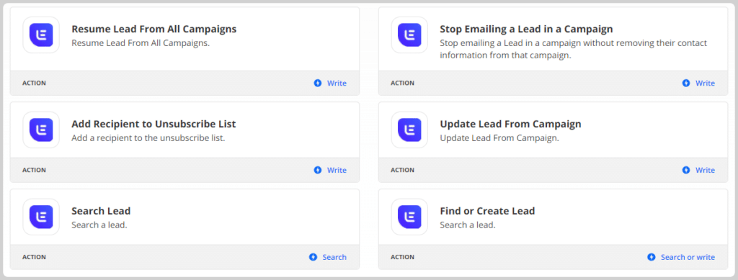Click Write on Update Lead From Campaign card
The height and width of the screenshot is (280, 738).
coord(705,170)
